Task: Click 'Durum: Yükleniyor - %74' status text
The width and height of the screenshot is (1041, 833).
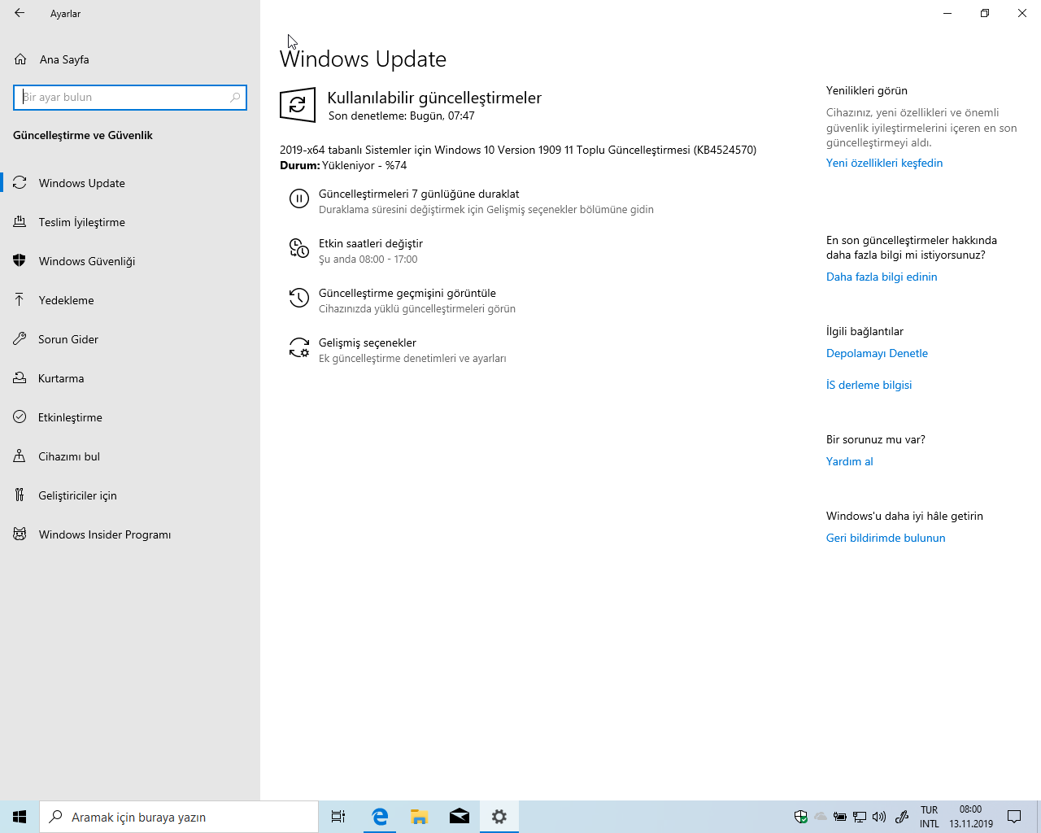Action: tap(343, 165)
